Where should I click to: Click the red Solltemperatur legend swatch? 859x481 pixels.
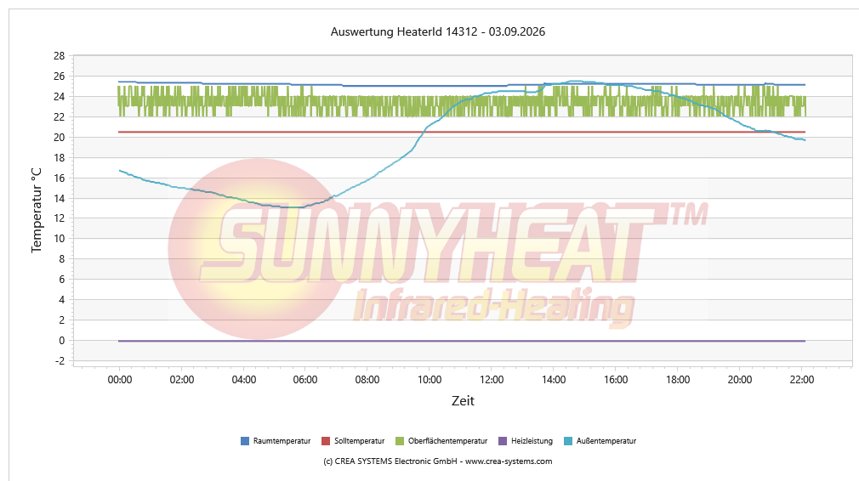pyautogui.click(x=326, y=441)
